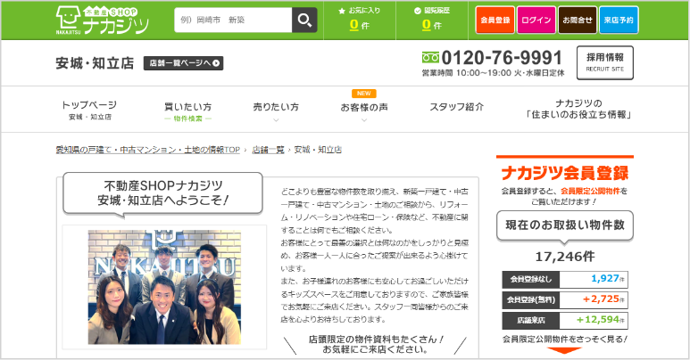Screen dimensions: 690x360
Task: Open お客様の声 menu item
Action: coord(364,107)
